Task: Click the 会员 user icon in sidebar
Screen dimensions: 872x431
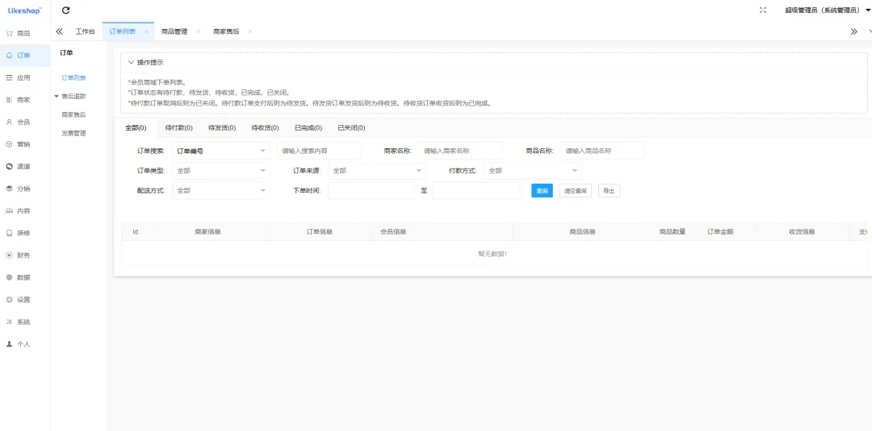Action: tap(9, 122)
